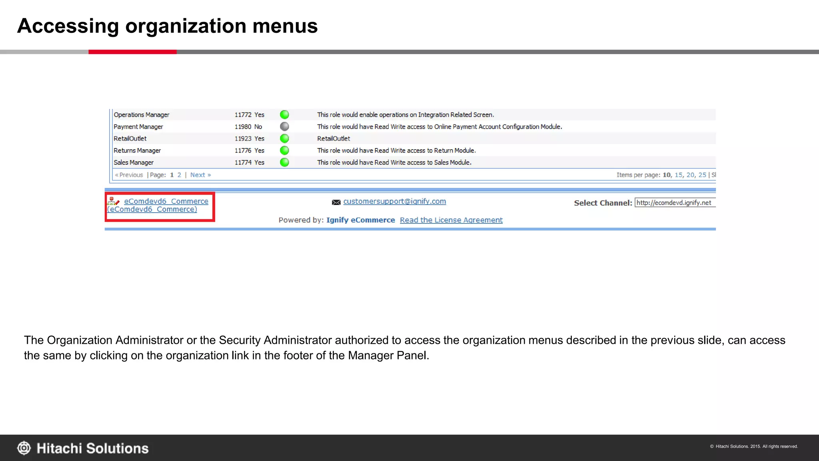
Task: Click the RetailOutlet description cell
Action: point(334,138)
